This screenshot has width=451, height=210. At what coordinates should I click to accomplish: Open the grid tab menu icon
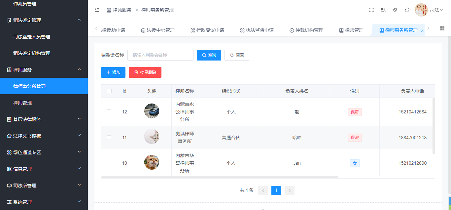pos(442,28)
